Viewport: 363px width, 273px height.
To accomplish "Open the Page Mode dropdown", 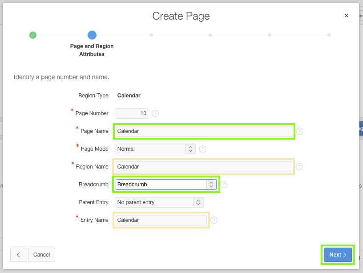I will [x=155, y=149].
